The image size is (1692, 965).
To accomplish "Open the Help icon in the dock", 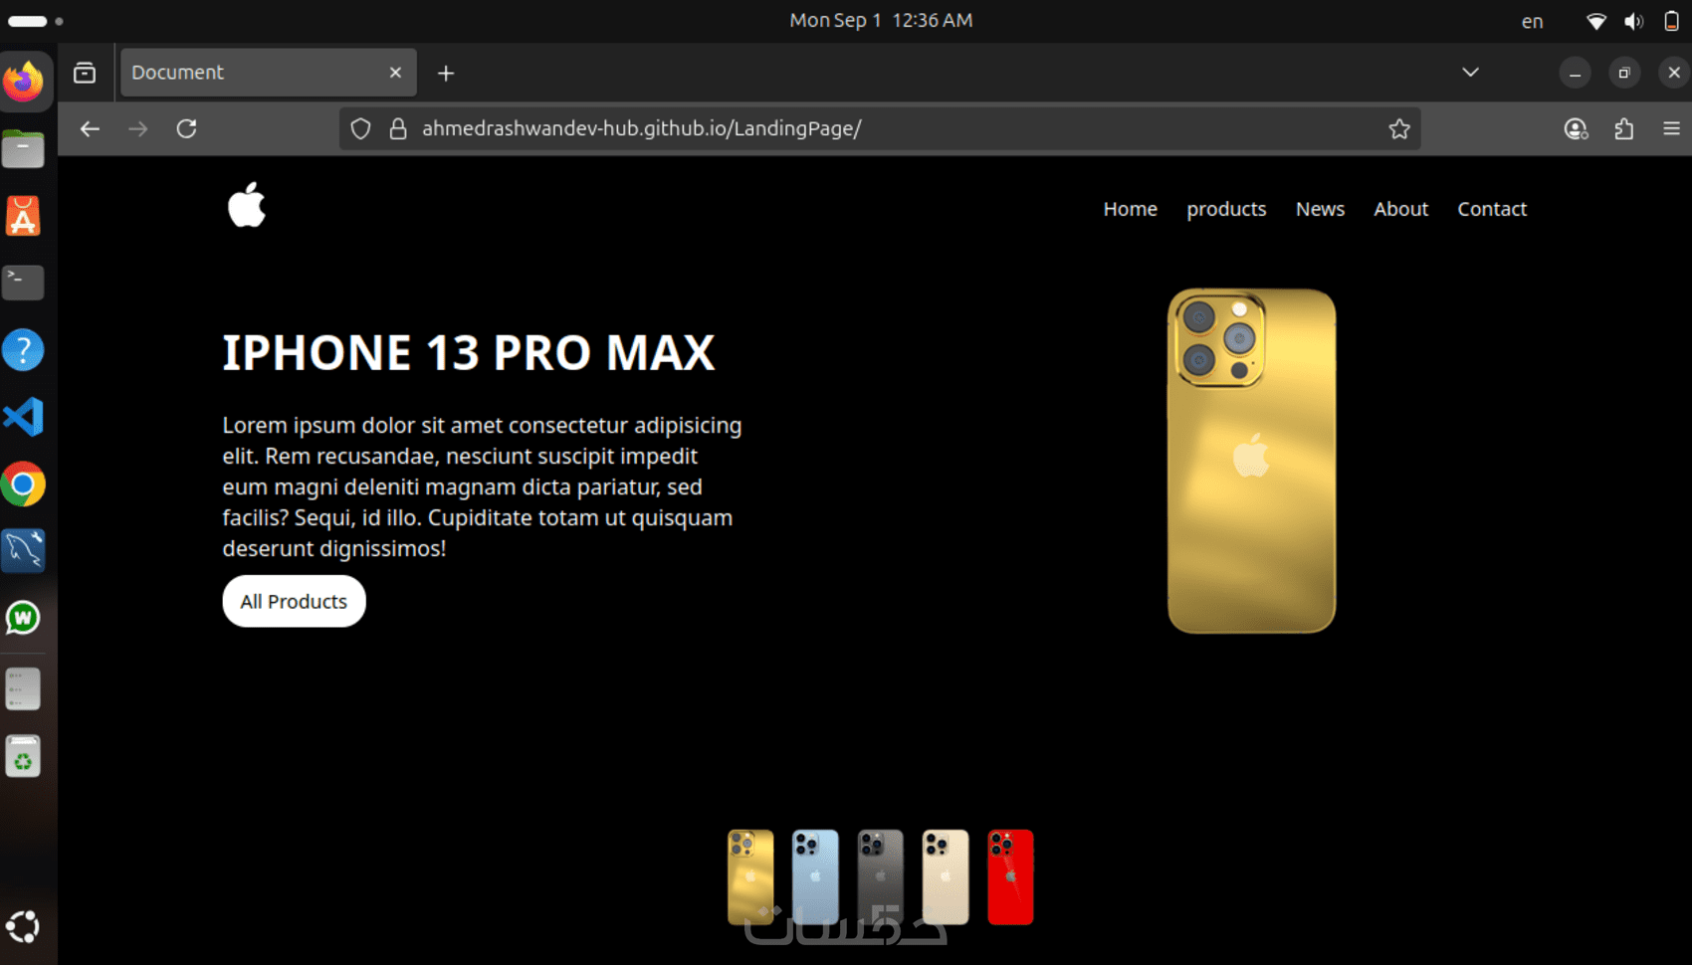I will [24, 350].
